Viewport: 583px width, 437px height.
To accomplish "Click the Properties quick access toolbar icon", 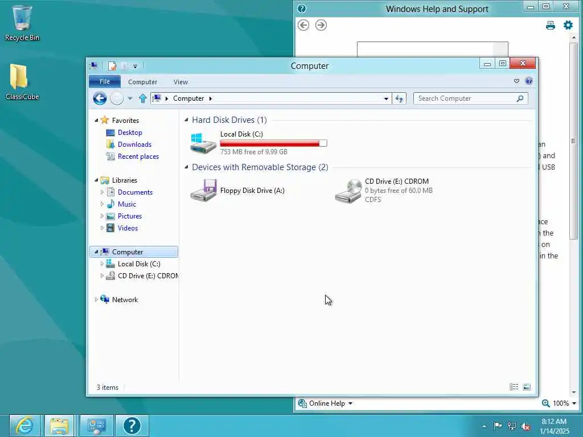I will coord(112,66).
